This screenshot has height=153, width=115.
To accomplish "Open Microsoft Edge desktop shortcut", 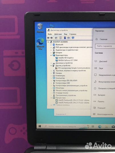I will click(x=40, y=44).
